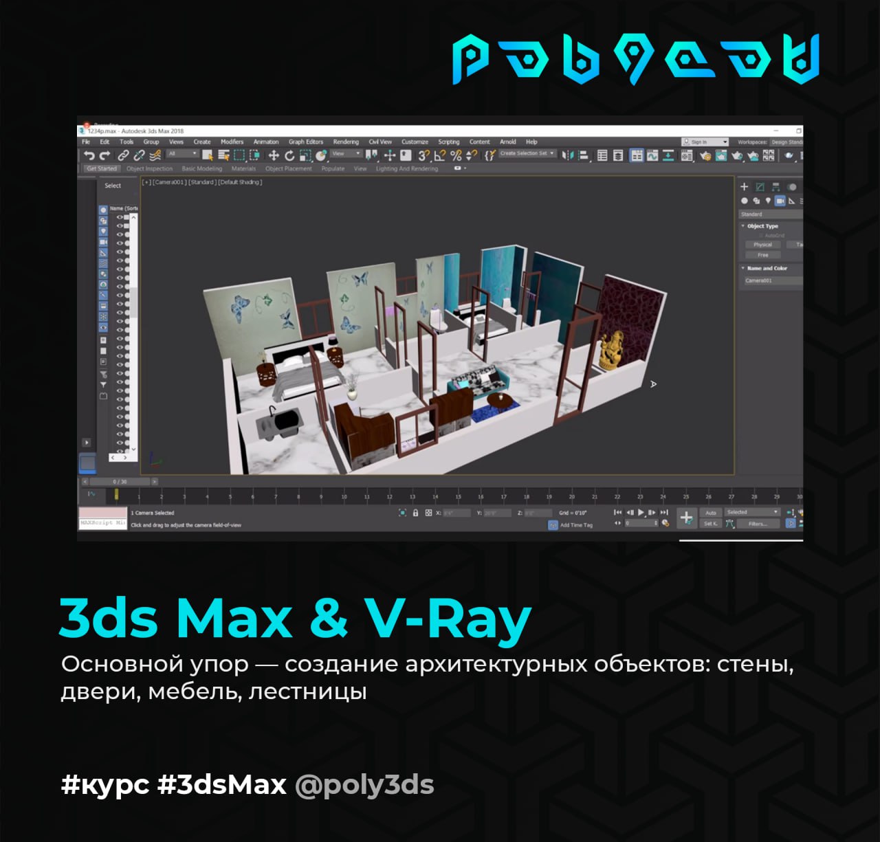Choose Rectangular Selection Region tool

pyautogui.click(x=239, y=155)
